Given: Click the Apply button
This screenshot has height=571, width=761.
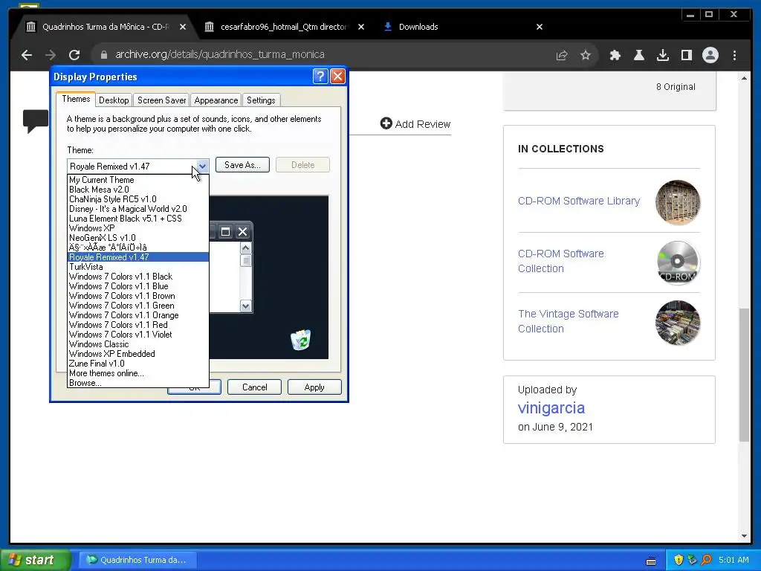Looking at the screenshot, I should pyautogui.click(x=314, y=387).
